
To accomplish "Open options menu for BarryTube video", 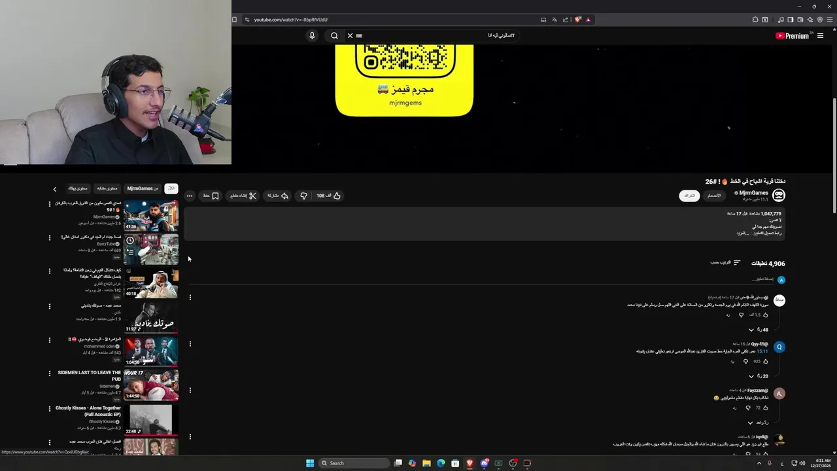I will 49,238.
